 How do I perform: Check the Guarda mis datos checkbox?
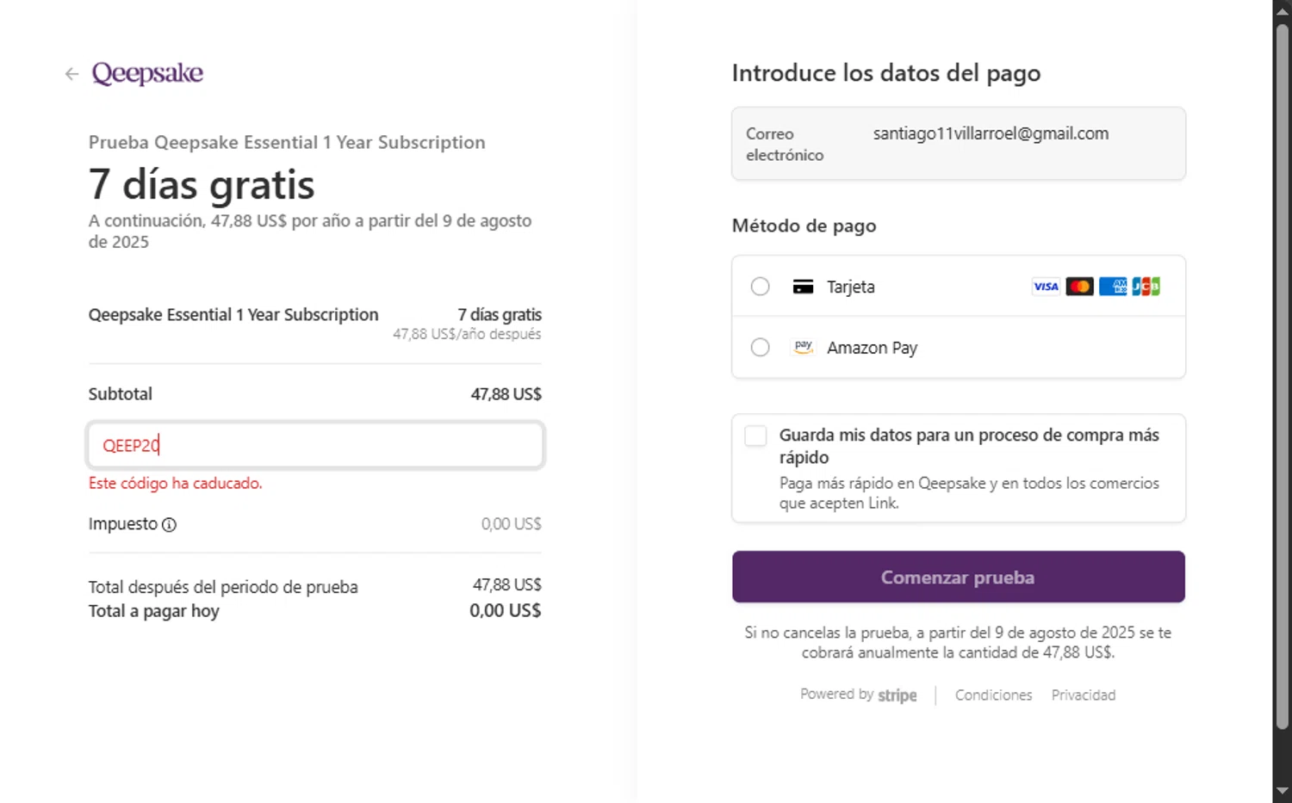coord(755,436)
